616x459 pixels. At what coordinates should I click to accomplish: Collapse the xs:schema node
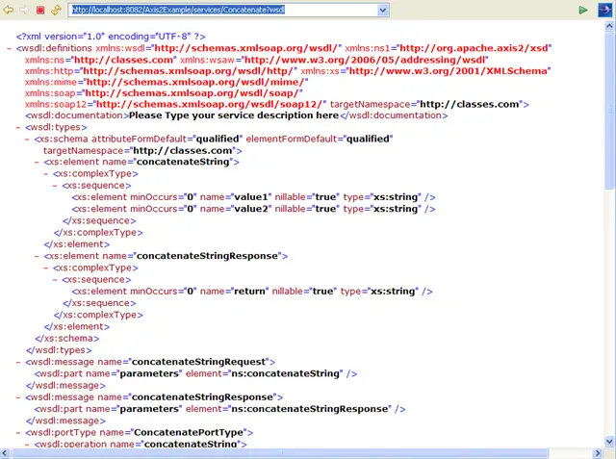tap(28, 139)
